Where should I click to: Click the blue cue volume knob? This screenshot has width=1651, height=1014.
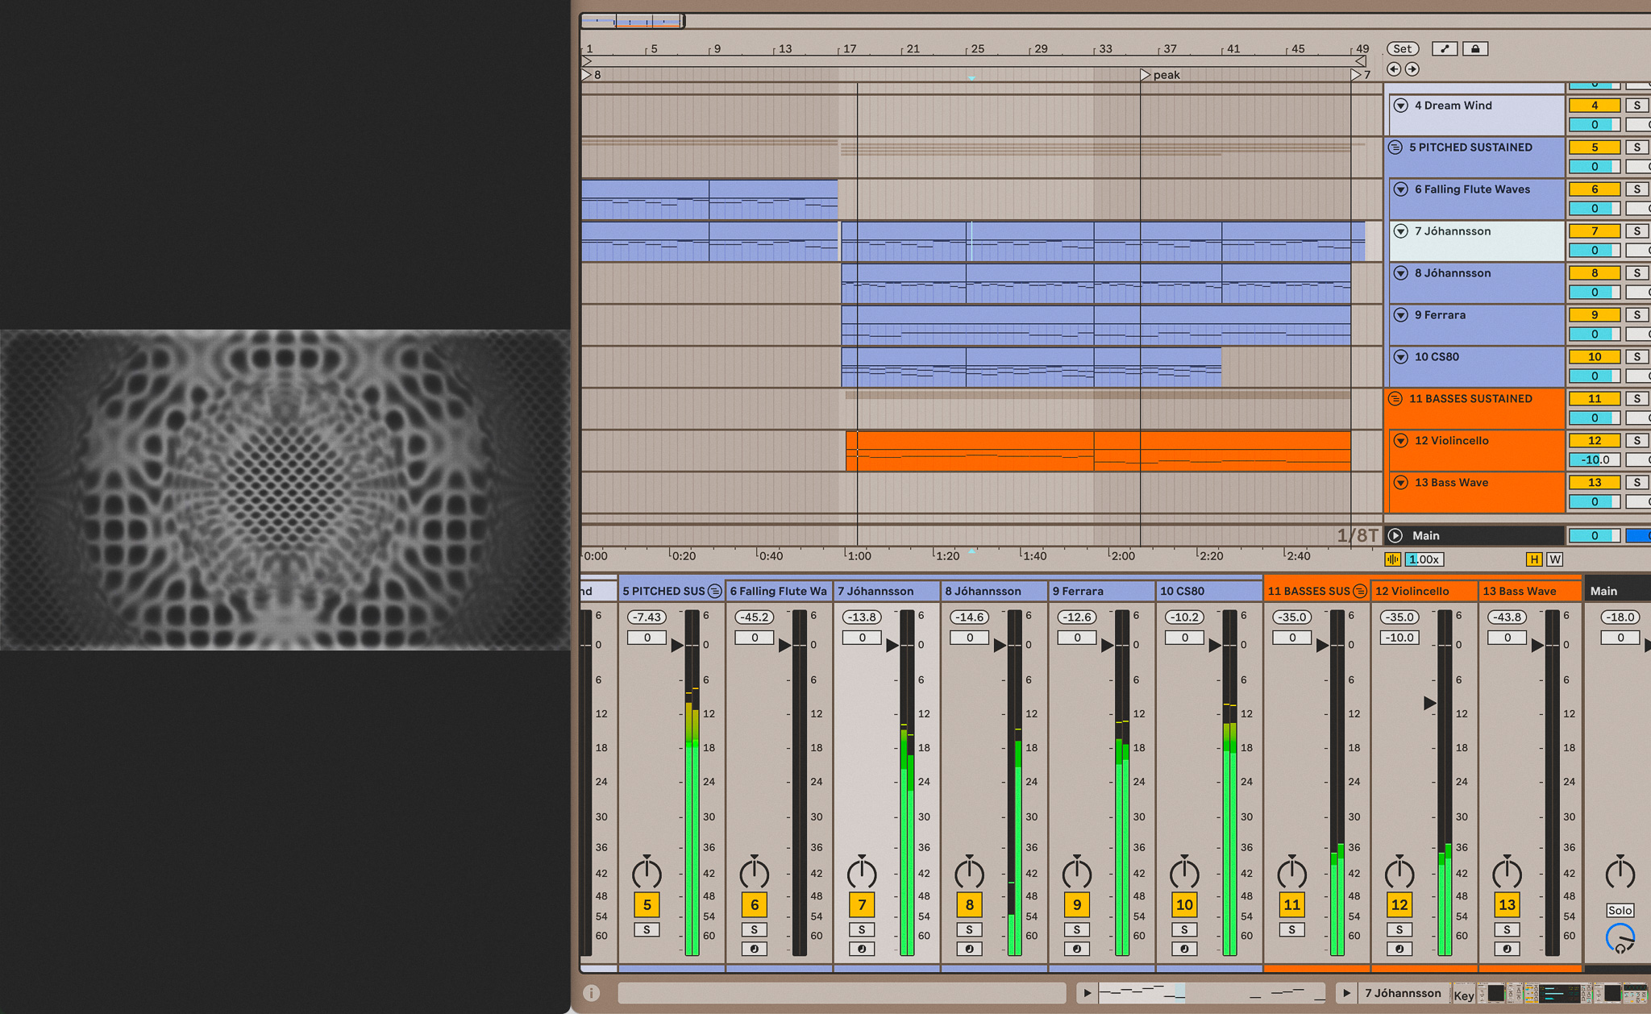click(1620, 938)
